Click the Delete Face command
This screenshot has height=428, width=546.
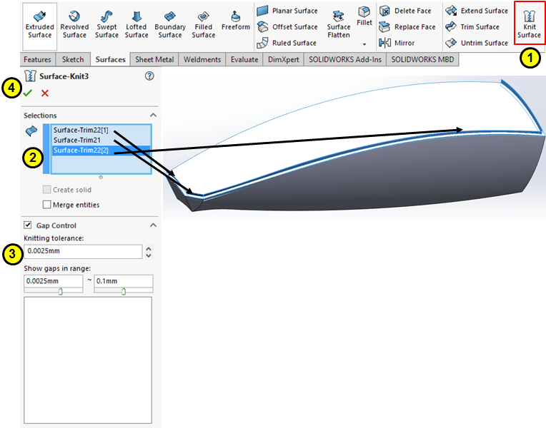(x=407, y=11)
